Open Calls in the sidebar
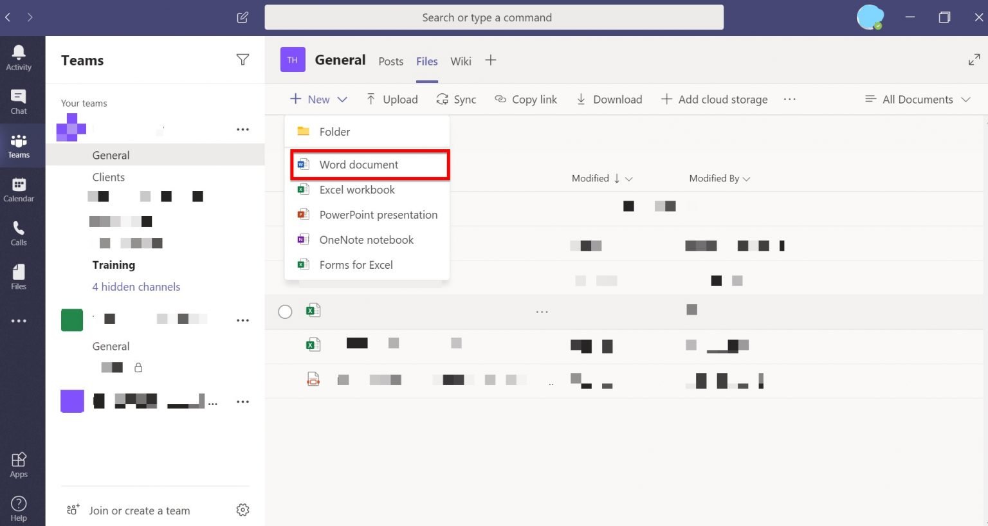988x526 pixels. tap(19, 233)
